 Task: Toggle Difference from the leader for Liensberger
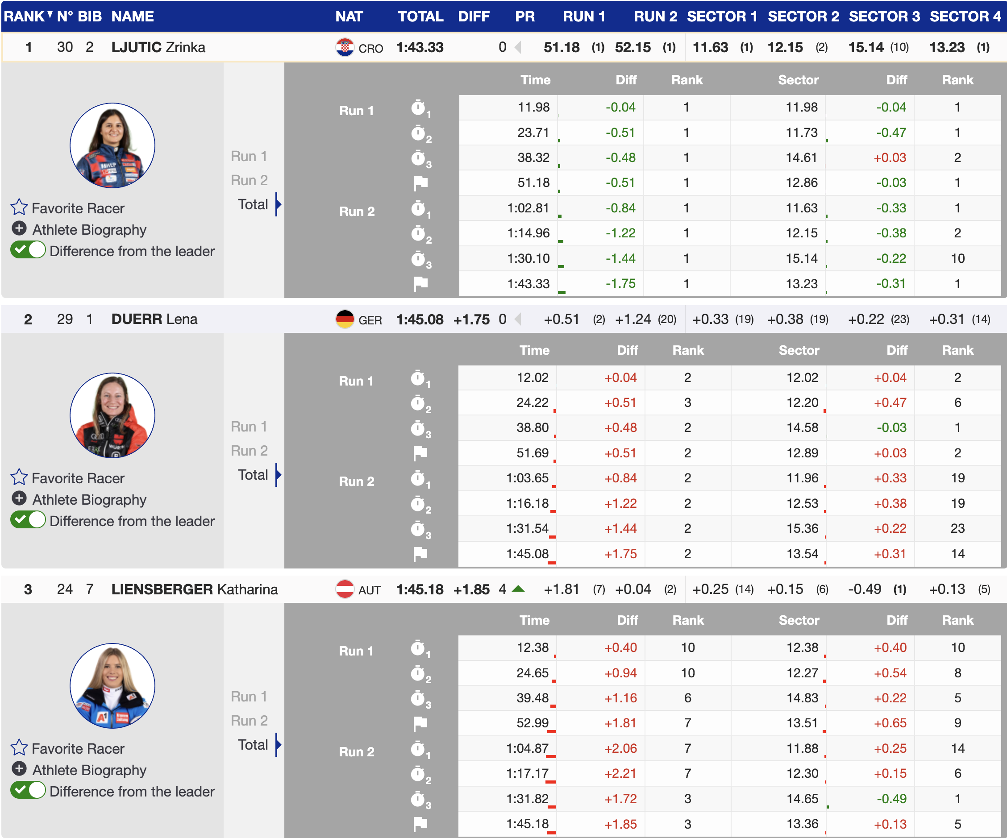[28, 791]
